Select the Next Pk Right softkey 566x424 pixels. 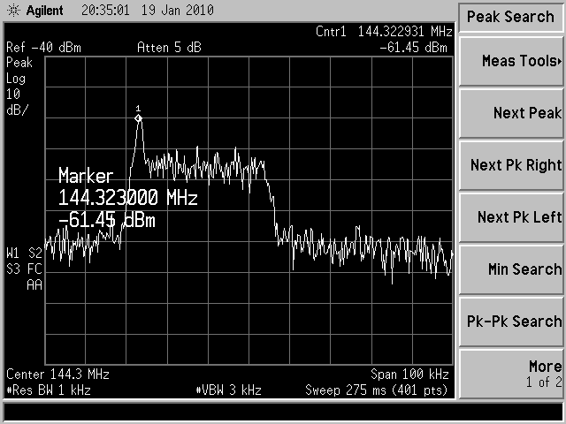pyautogui.click(x=511, y=165)
